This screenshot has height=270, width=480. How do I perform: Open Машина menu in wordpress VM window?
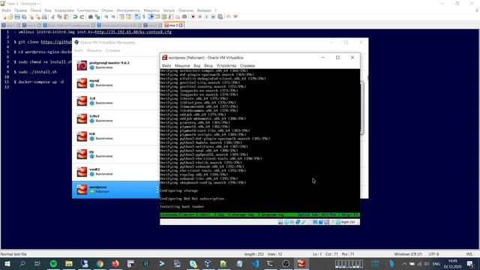click(182, 66)
